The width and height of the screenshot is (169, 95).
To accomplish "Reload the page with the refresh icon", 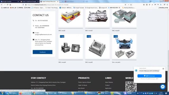I will [x=7, y=5].
